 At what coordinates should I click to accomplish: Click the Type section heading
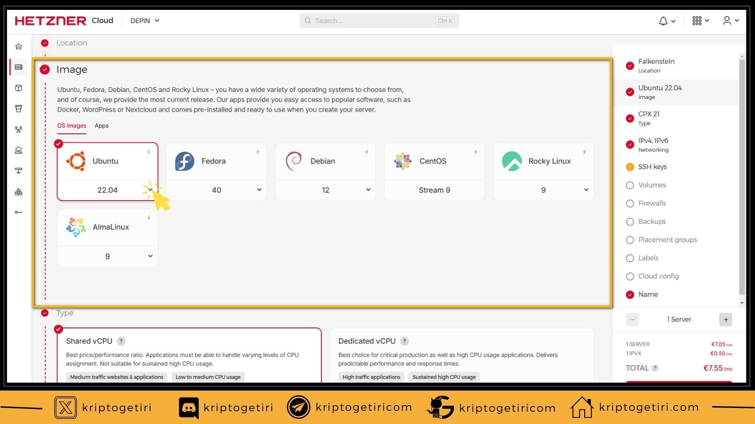point(65,313)
